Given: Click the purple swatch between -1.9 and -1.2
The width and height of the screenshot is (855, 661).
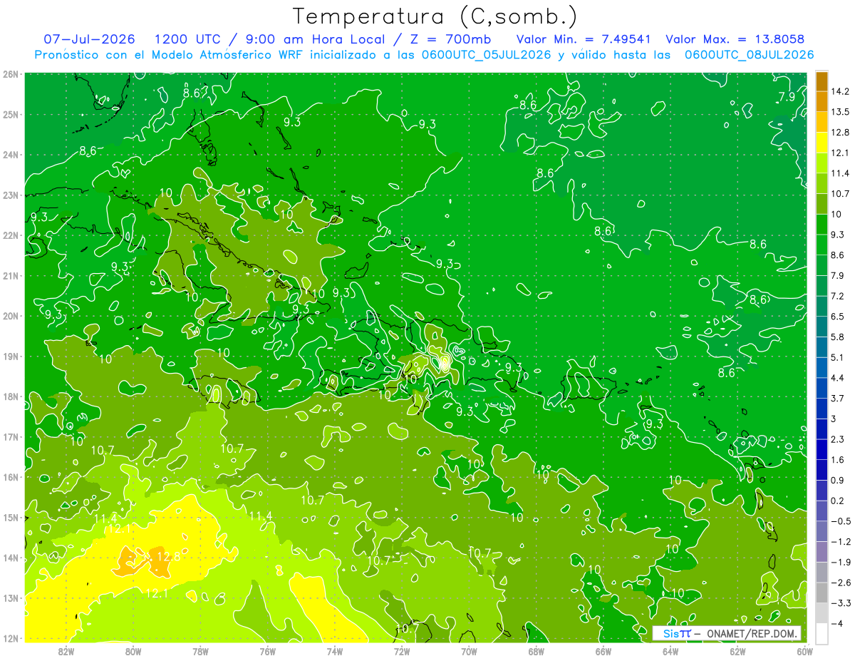Looking at the screenshot, I should [x=822, y=551].
